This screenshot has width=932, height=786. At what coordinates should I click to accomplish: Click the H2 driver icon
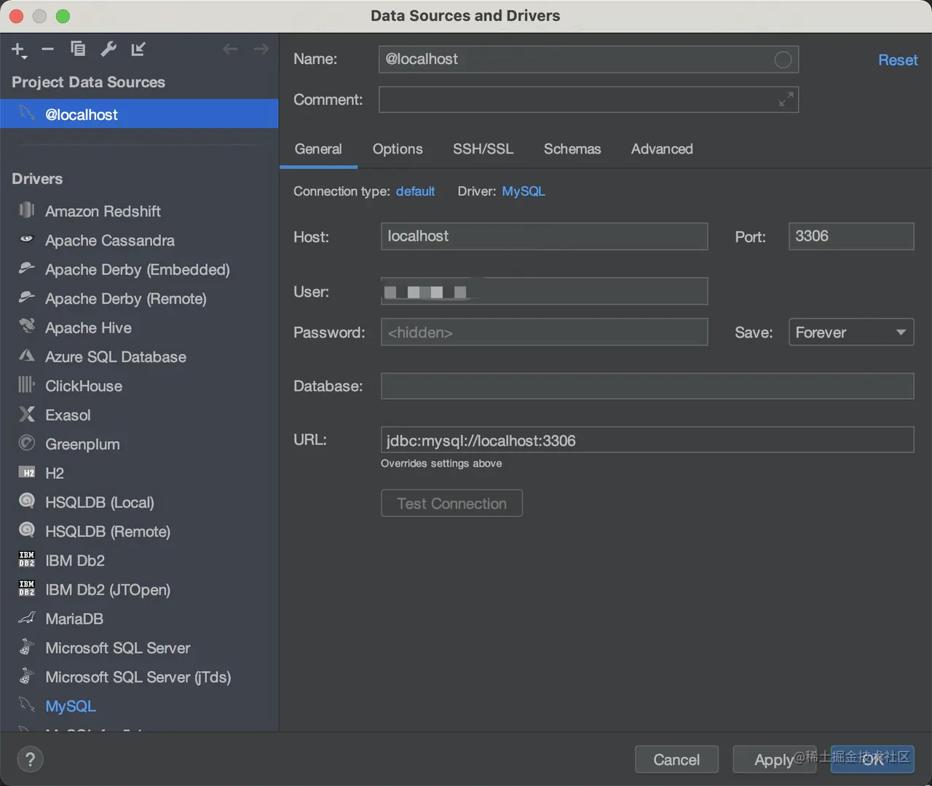(27, 472)
